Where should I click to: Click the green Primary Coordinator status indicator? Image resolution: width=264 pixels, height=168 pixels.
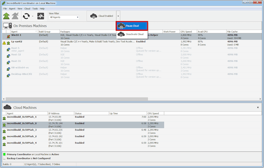4,154
